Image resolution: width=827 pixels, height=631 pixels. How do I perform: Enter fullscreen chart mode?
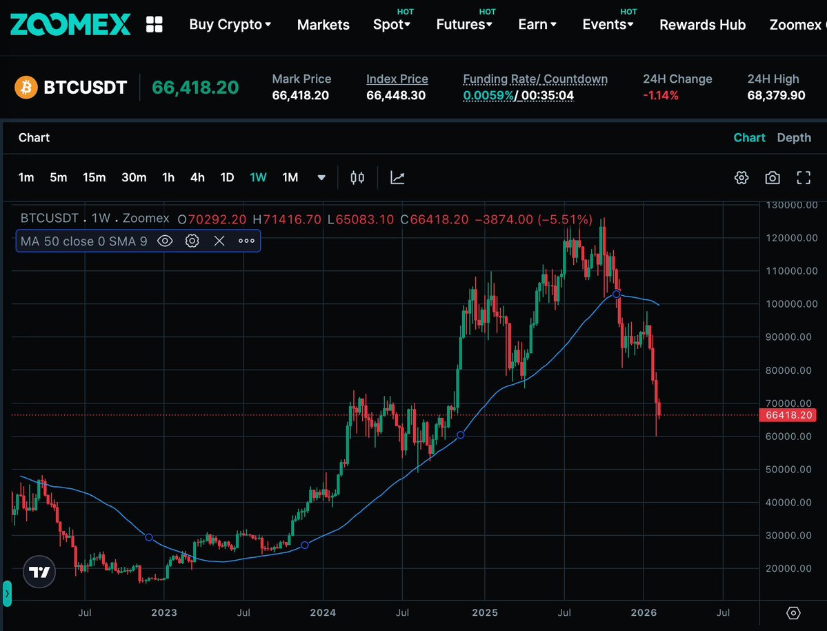(804, 178)
